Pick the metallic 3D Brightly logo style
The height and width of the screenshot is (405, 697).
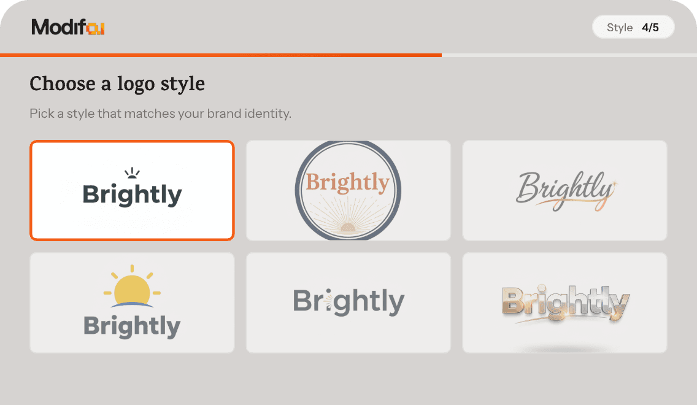pyautogui.click(x=564, y=303)
